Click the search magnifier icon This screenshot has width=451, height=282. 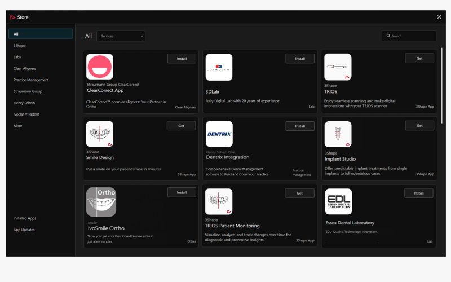pos(388,36)
